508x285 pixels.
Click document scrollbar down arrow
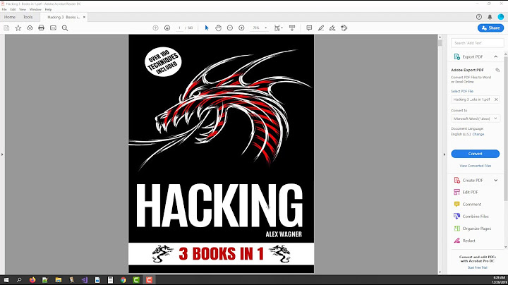[440, 272]
